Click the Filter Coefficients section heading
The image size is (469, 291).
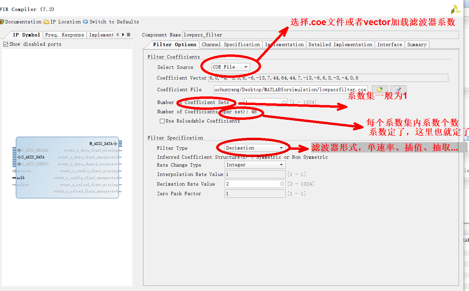tap(174, 57)
